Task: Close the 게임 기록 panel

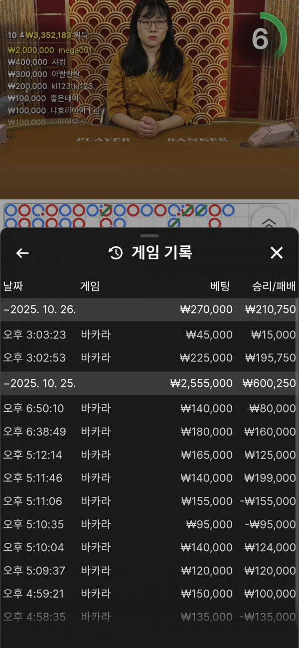Action: click(277, 253)
